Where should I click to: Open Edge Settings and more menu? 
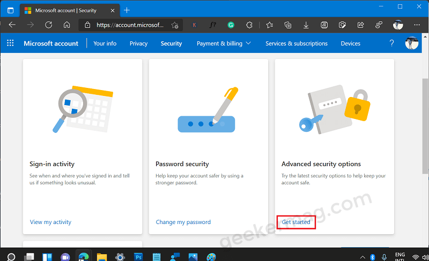(417, 25)
